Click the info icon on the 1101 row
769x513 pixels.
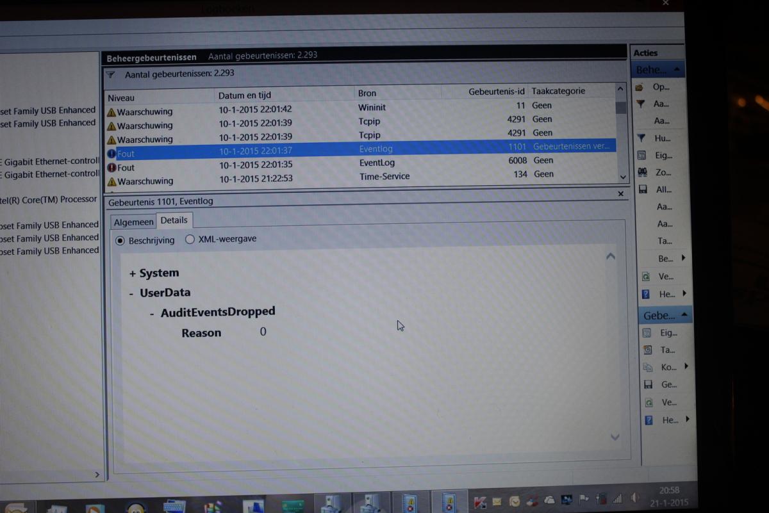(x=112, y=154)
